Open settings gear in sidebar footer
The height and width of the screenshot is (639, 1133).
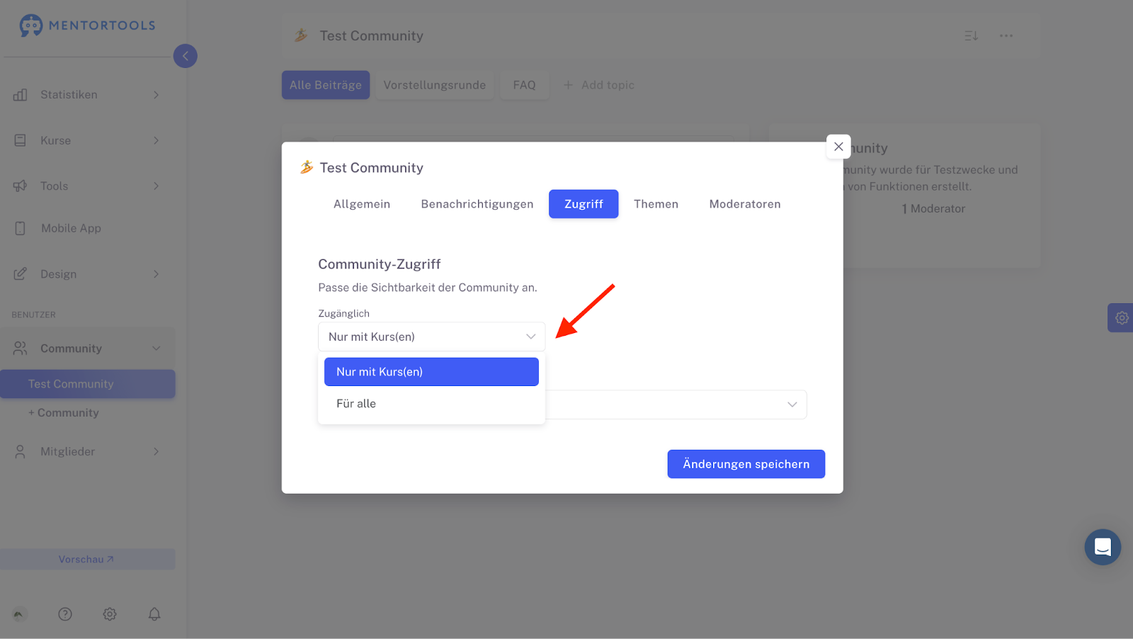pyautogui.click(x=110, y=614)
